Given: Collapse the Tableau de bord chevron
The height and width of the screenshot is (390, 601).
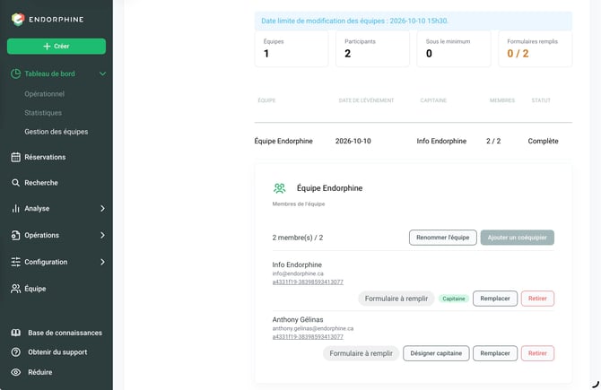Looking at the screenshot, I should click(x=102, y=74).
